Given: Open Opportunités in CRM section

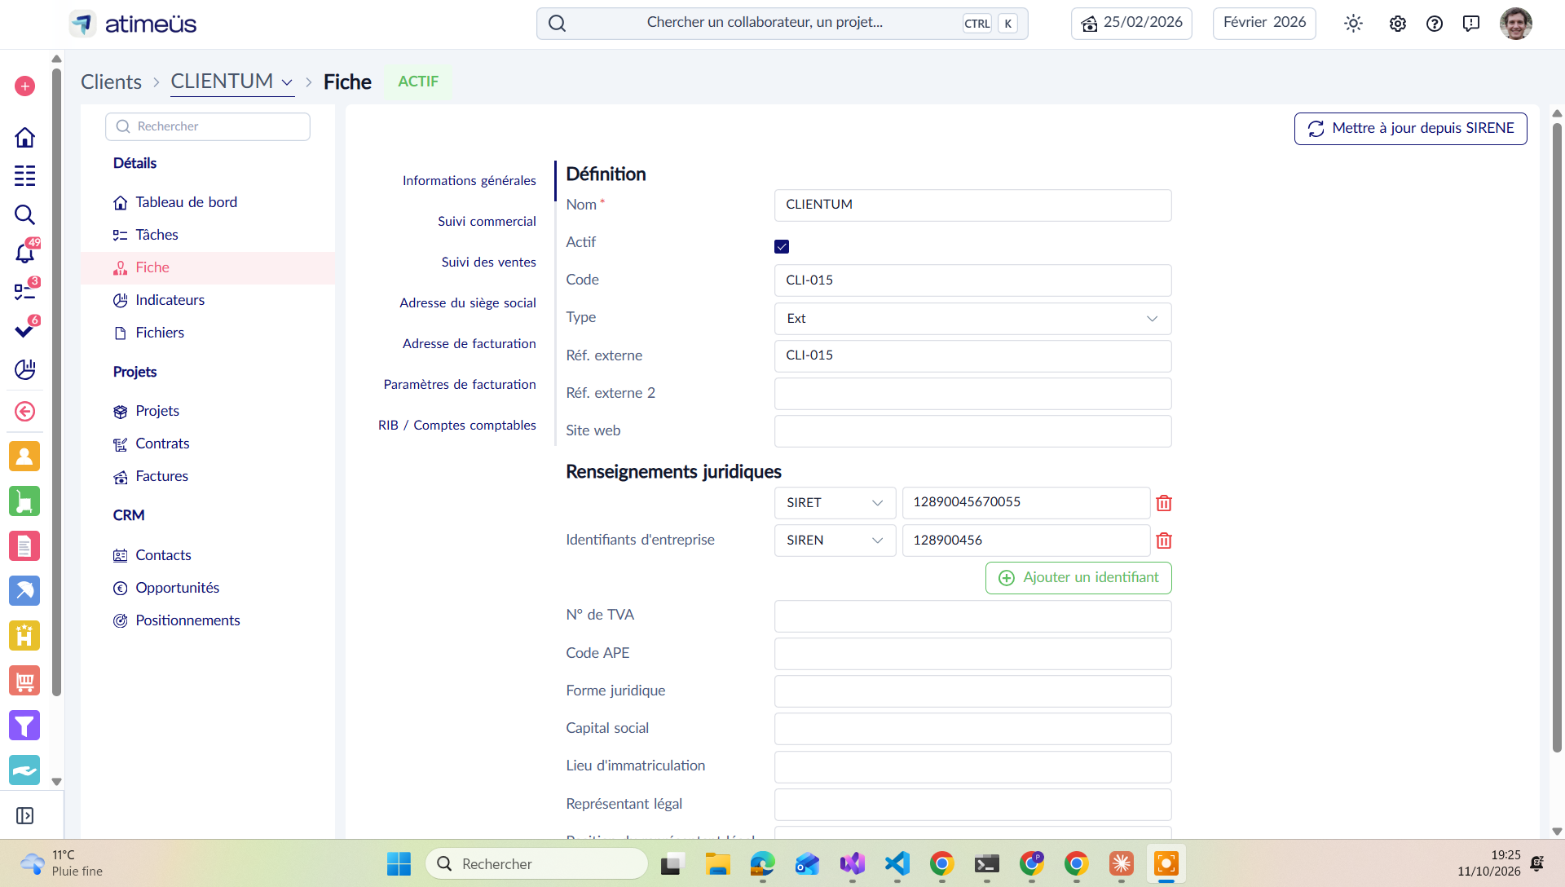Looking at the screenshot, I should point(177,588).
